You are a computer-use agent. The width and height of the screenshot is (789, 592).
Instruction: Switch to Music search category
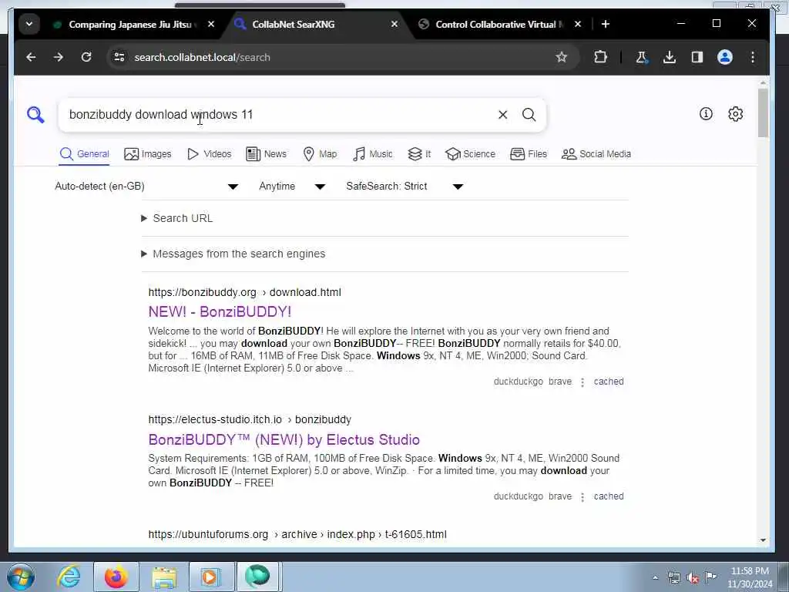[373, 154]
